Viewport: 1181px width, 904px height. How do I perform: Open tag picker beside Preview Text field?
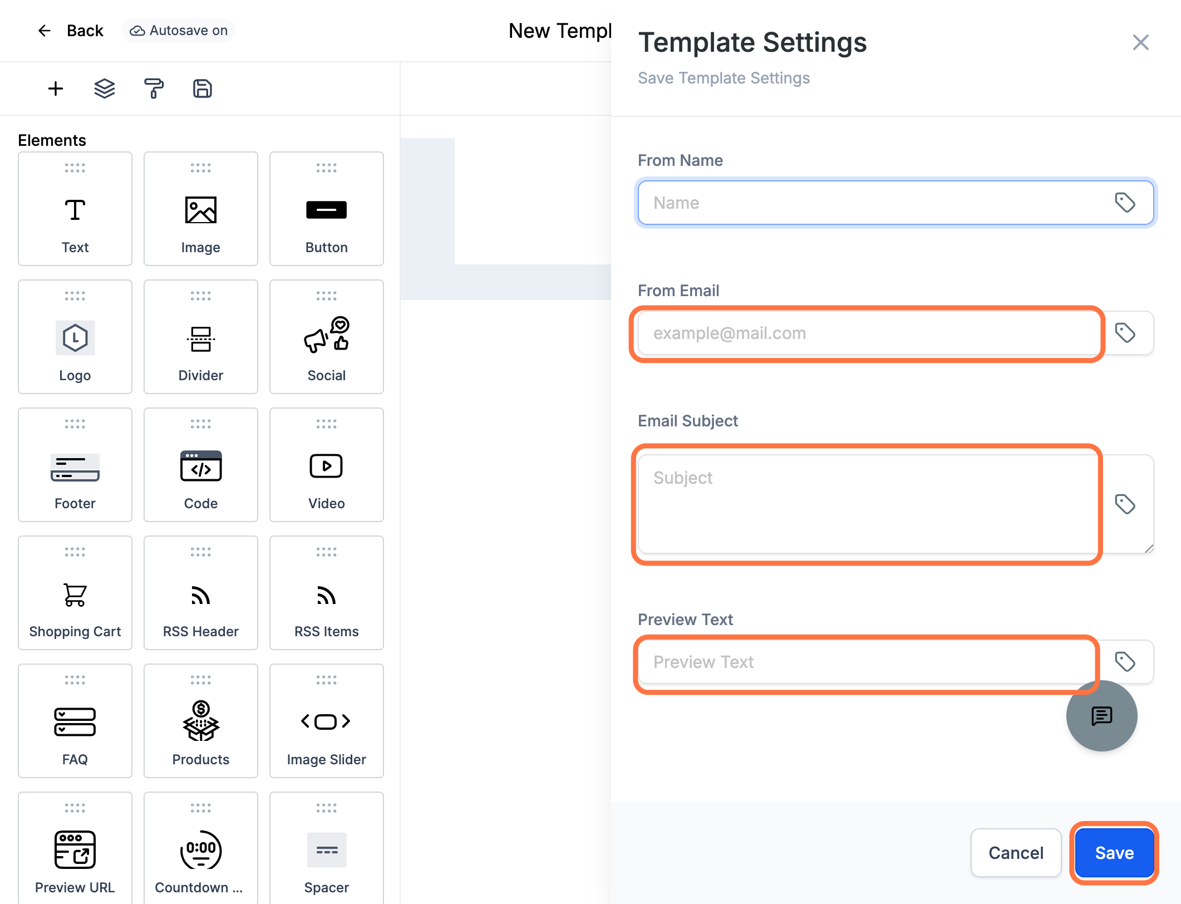(1125, 662)
